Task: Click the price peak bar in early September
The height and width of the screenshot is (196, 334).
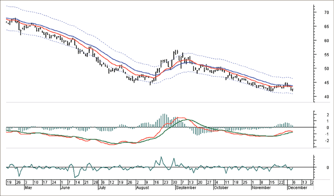Action: pos(177,53)
